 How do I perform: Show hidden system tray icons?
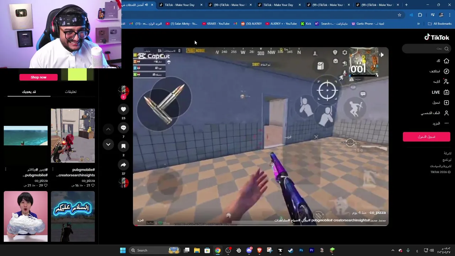point(393,250)
